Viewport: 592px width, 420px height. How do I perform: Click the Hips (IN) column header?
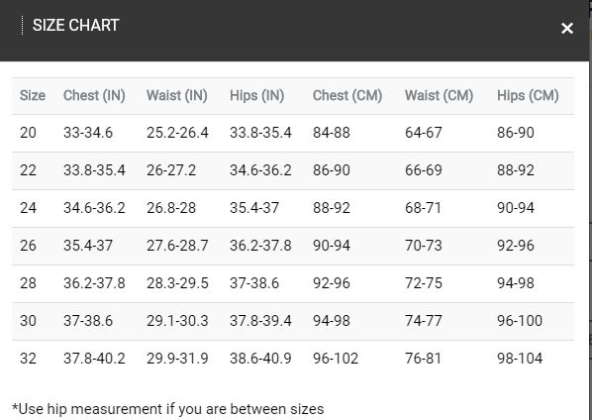click(257, 95)
